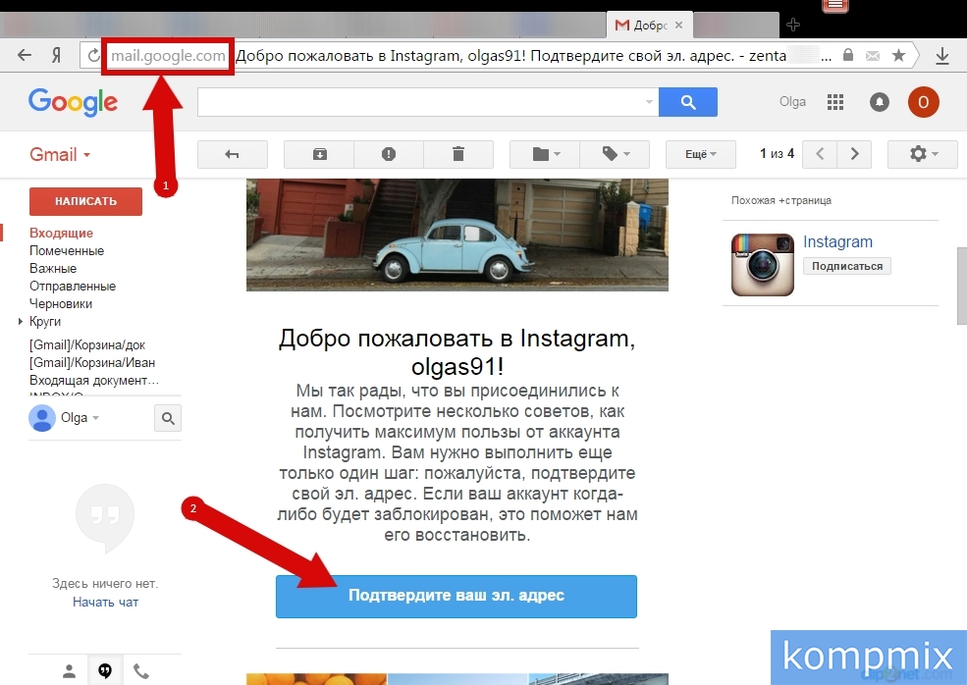Click the red НАПИСАТЬ compose button
This screenshot has width=967, height=685.
(85, 201)
